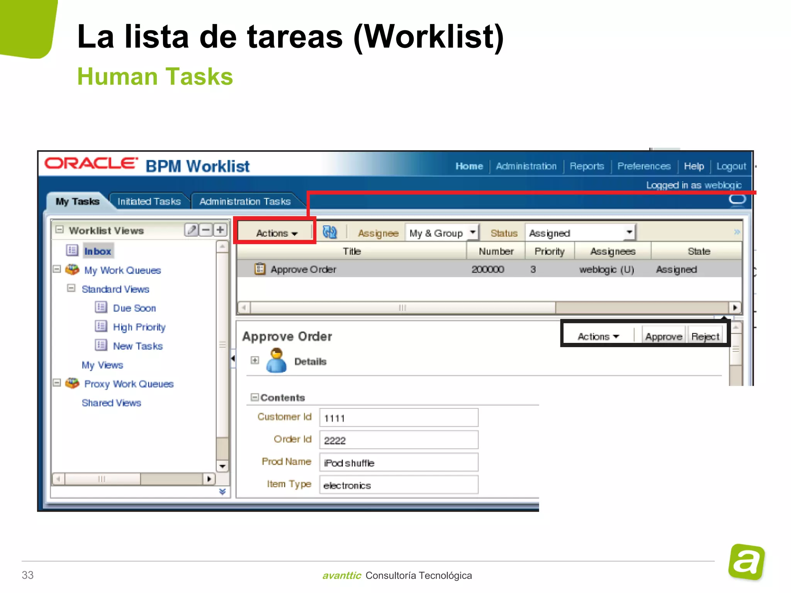Select the New Tasks view
Screen dimensions: 791x593
click(x=138, y=346)
